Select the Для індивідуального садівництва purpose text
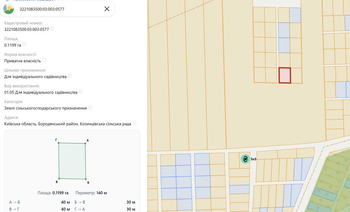This screenshot has height=212, width=350. tap(35, 77)
